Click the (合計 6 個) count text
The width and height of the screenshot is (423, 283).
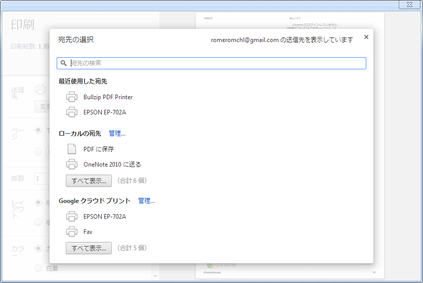(132, 180)
